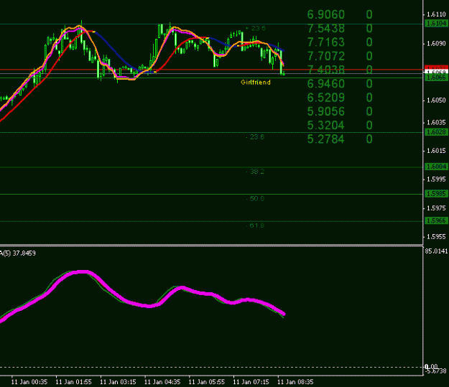Click the 61.8 Fibonacci level label
Screen dimensions: 449x387
(255, 225)
